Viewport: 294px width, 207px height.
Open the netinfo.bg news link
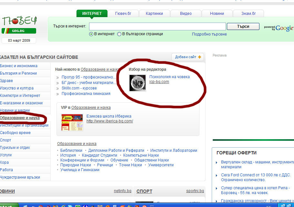pyautogui.click(x=122, y=191)
